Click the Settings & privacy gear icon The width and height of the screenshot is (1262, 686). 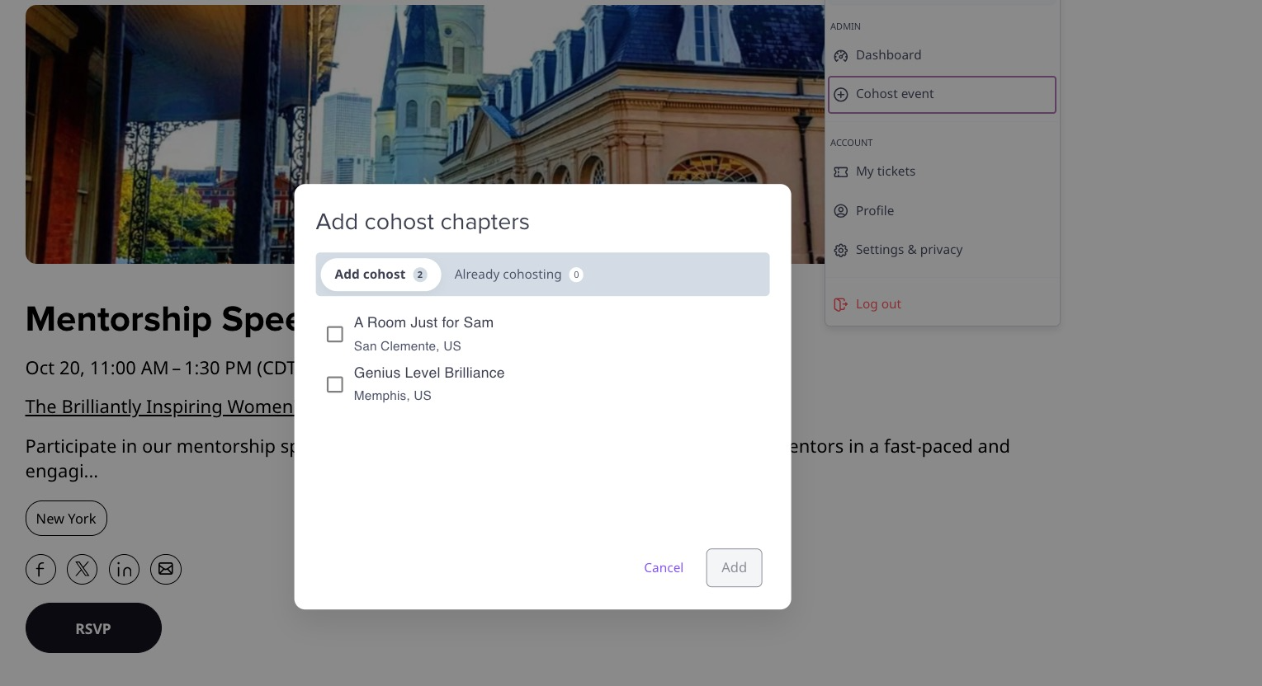(840, 250)
